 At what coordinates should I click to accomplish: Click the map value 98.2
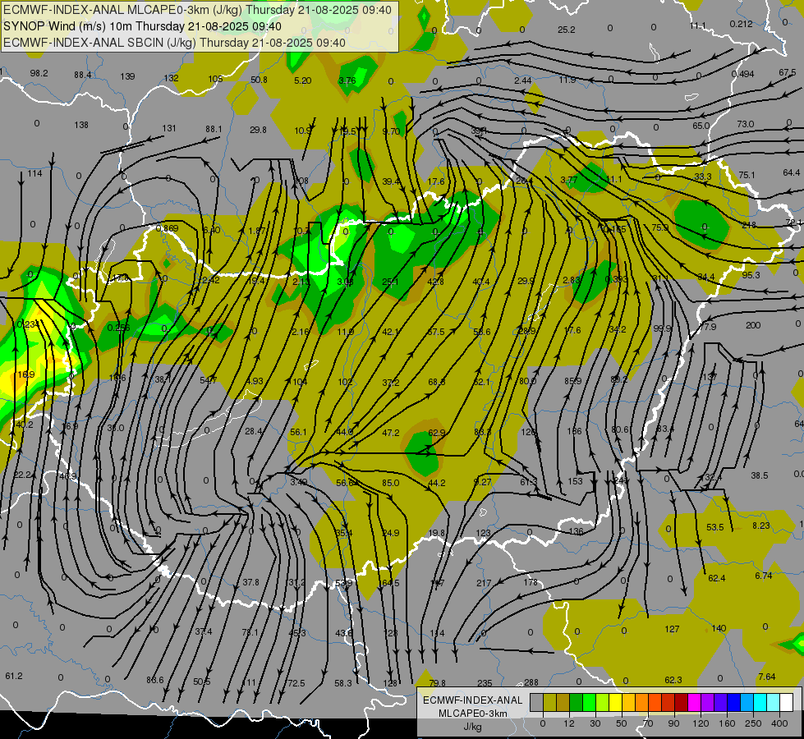click(x=39, y=73)
